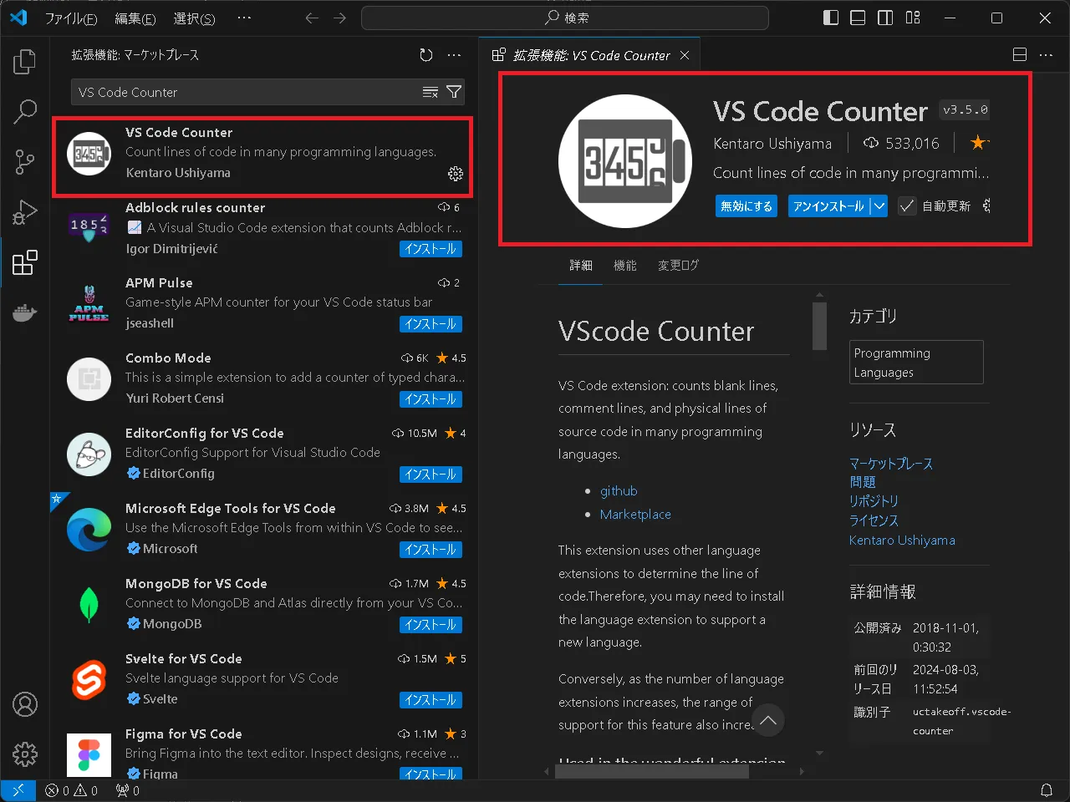
Task: Open the マーケットプレース resource link
Action: point(891,464)
